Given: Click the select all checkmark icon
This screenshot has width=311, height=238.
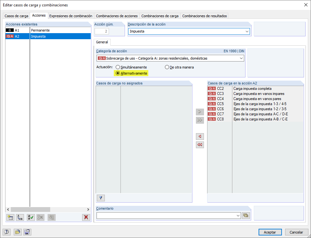Looking at the screenshot, I should [31, 217].
